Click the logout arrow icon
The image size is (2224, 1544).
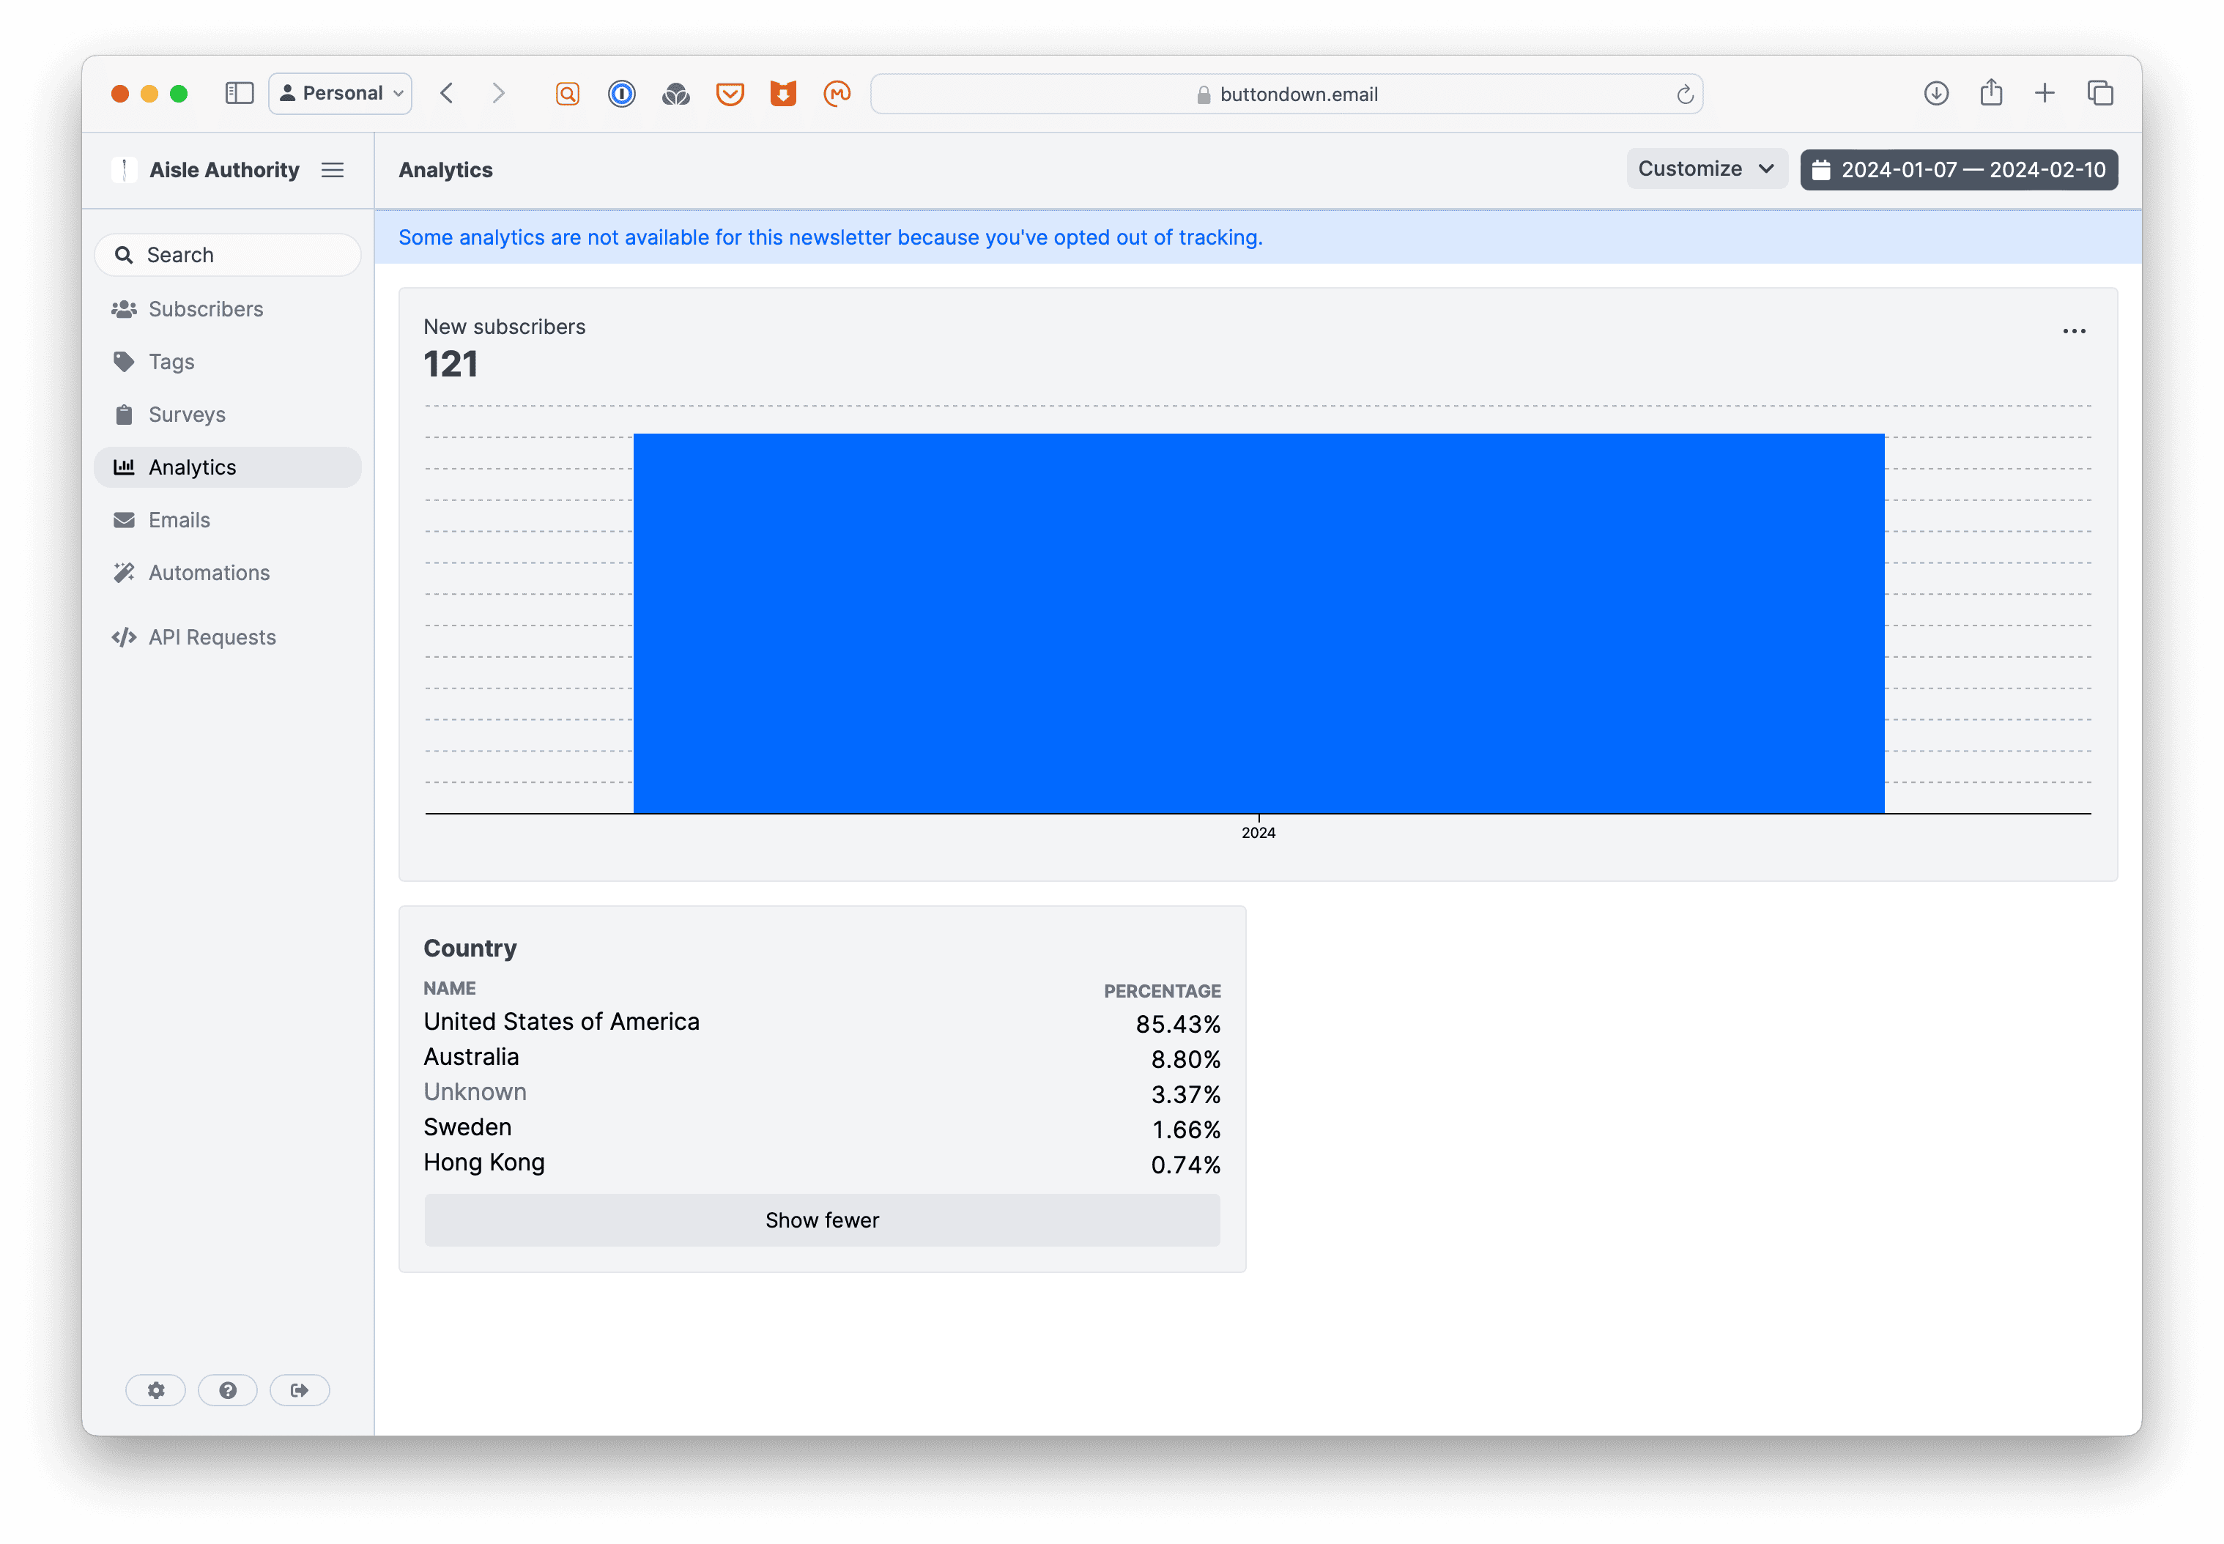[x=300, y=1390]
